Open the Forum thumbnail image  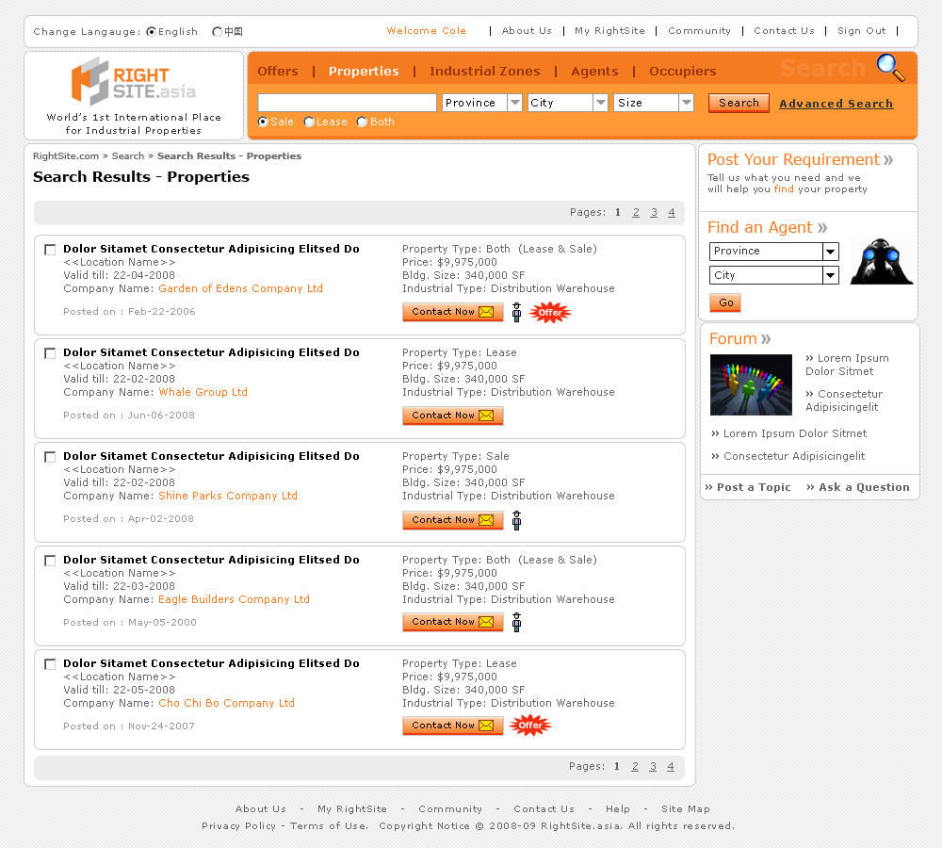click(751, 384)
